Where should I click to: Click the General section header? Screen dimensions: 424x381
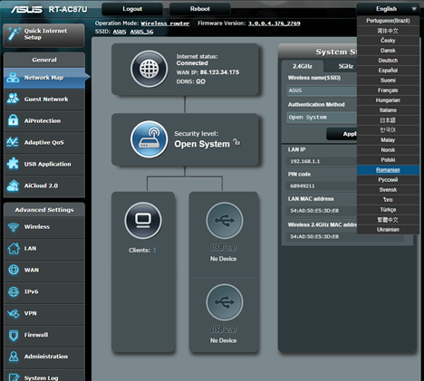[x=44, y=60]
